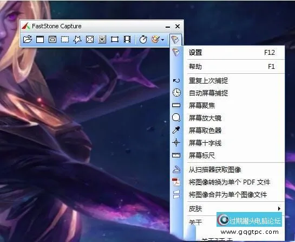Click the settings menu toolbar button

pyautogui.click(x=175, y=40)
